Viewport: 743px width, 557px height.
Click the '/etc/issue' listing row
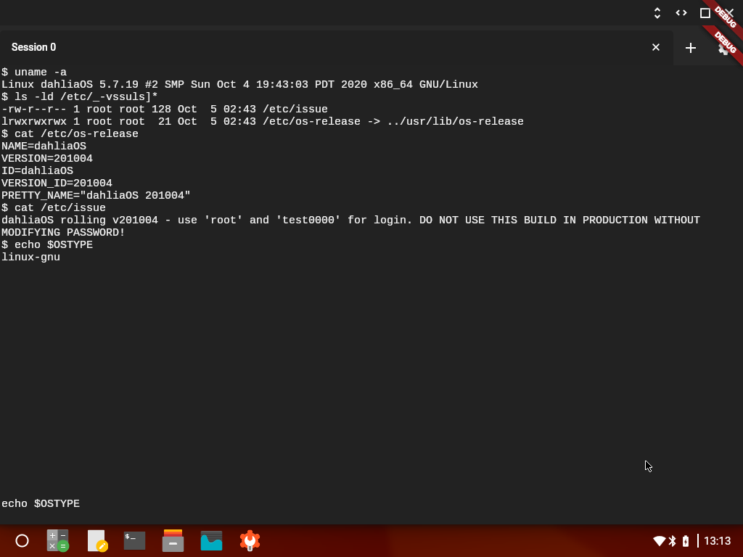(x=165, y=109)
